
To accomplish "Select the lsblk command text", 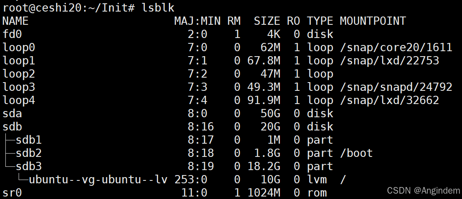I will point(158,8).
